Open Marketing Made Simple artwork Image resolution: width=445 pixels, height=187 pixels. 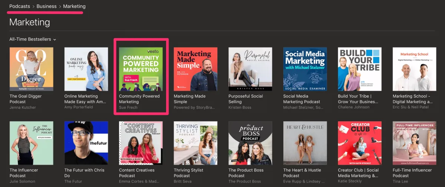tap(196, 69)
